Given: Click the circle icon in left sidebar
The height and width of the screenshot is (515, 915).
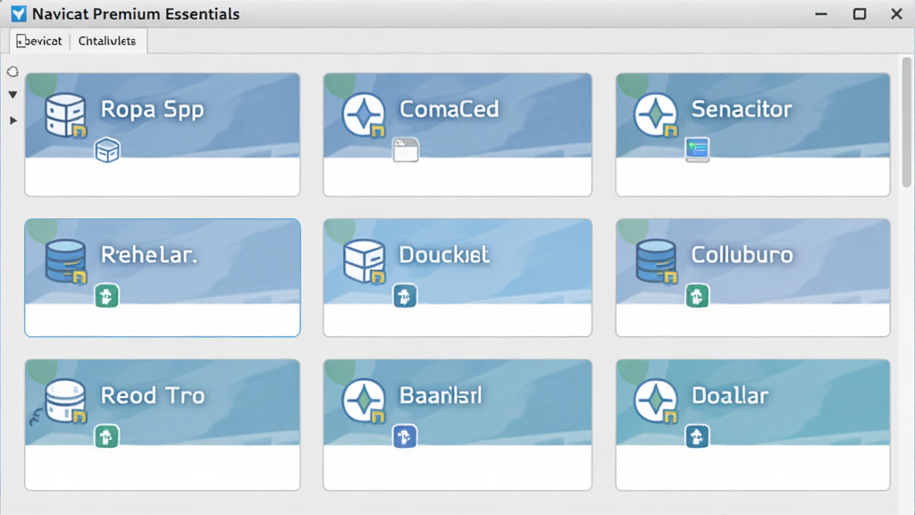Looking at the screenshot, I should click(x=13, y=72).
